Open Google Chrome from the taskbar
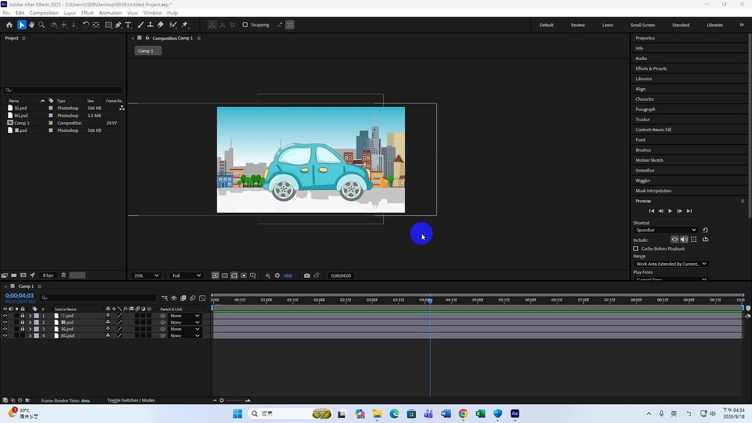This screenshot has width=752, height=423. point(463,414)
